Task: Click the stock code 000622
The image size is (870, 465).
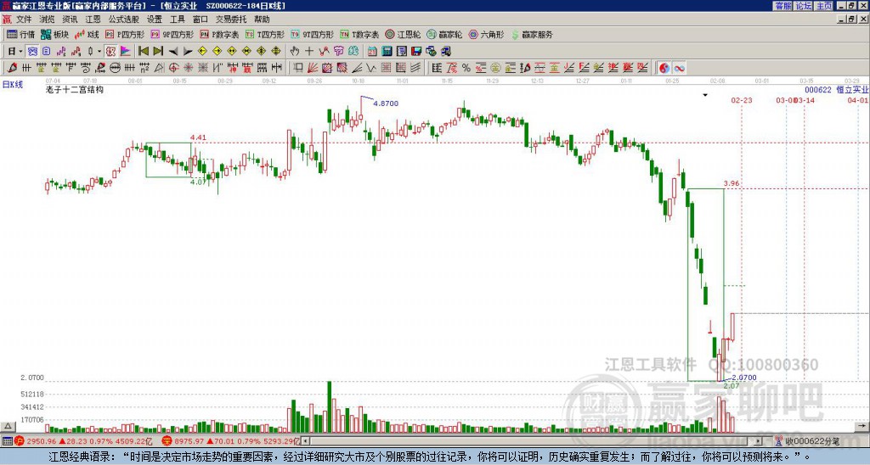Action: pos(818,90)
